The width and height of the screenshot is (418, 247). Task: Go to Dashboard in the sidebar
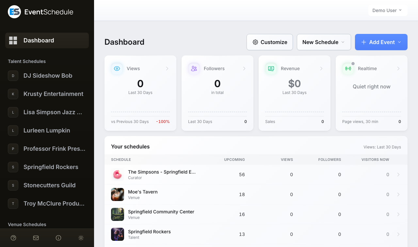[x=47, y=40]
